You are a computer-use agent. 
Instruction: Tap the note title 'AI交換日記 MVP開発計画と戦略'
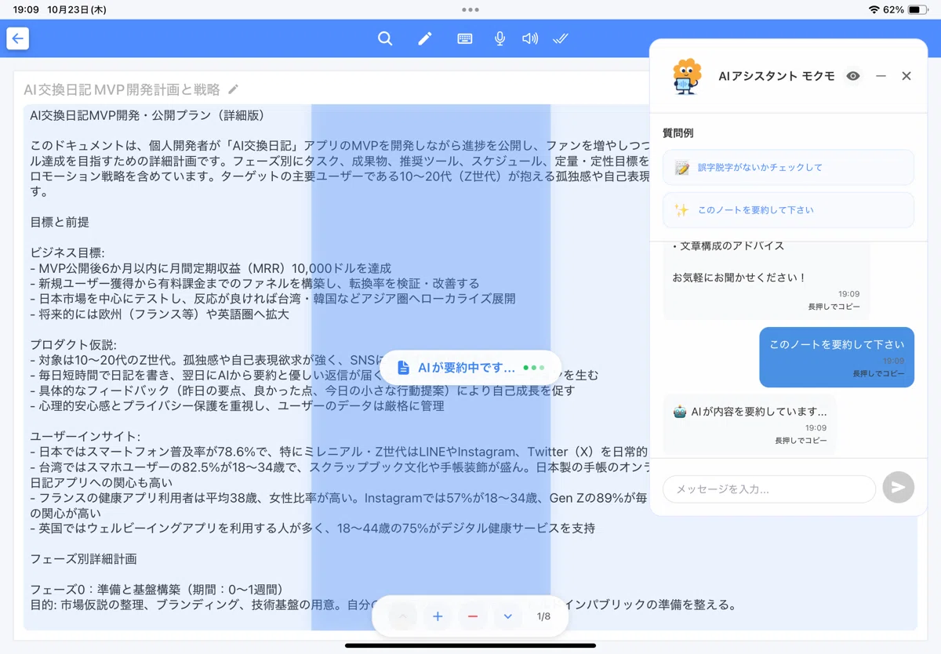coord(122,89)
